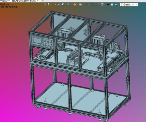146x122 pixels.
Task: Click the green-yellow surface icon
Action: [59, 4]
